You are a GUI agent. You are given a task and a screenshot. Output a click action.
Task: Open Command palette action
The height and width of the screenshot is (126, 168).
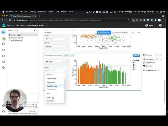pos(151,70)
